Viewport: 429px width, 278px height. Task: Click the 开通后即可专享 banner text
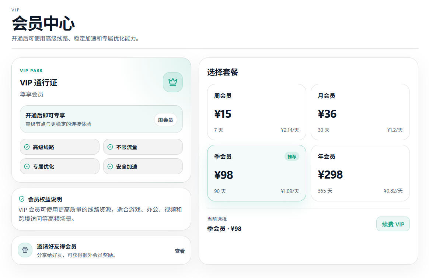[45, 115]
